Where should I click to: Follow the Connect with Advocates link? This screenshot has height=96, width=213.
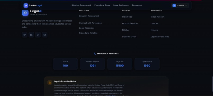pyautogui.click(x=90, y=23)
